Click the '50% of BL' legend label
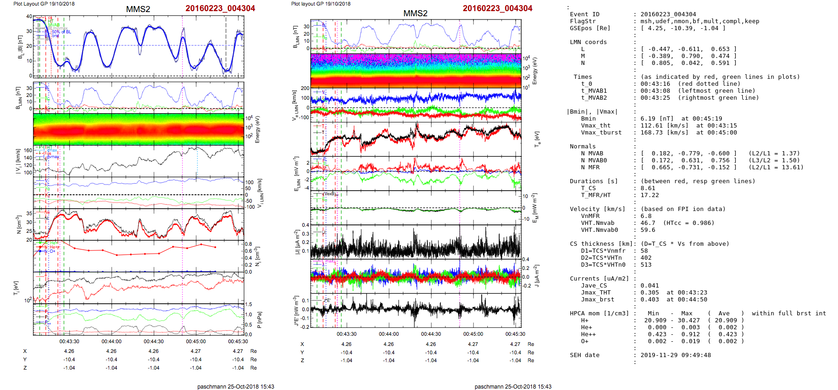838x390 pixels. pos(61,32)
